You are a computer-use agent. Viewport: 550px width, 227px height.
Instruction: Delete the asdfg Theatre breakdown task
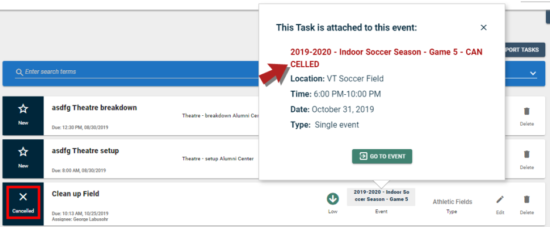pyautogui.click(x=527, y=111)
